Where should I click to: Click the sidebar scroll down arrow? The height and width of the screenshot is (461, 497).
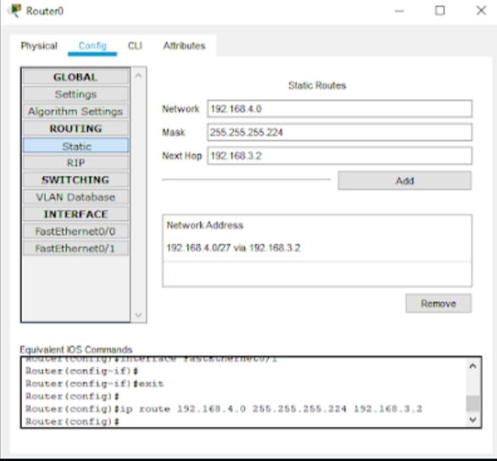138,314
